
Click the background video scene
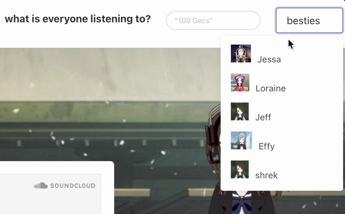coord(110,105)
